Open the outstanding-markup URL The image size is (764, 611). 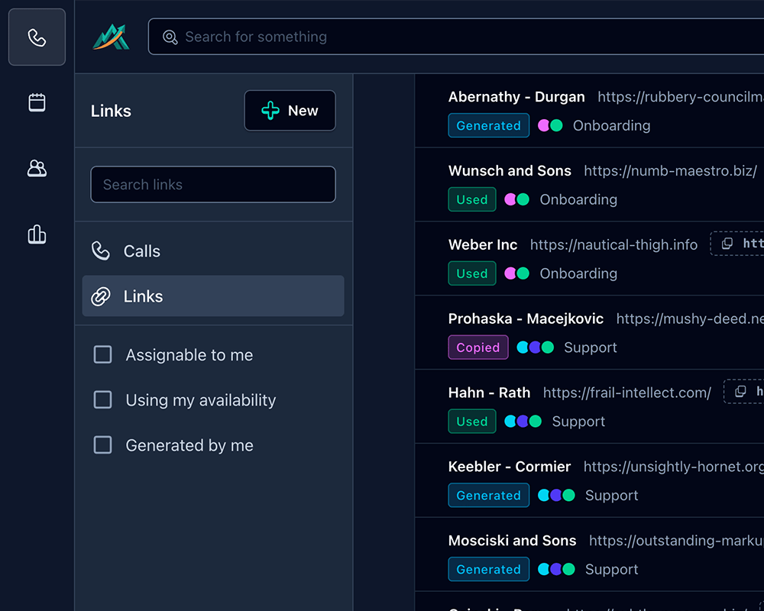tap(676, 541)
